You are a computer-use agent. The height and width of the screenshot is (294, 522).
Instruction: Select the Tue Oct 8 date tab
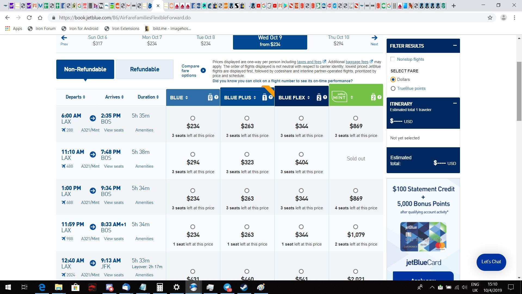point(206,40)
